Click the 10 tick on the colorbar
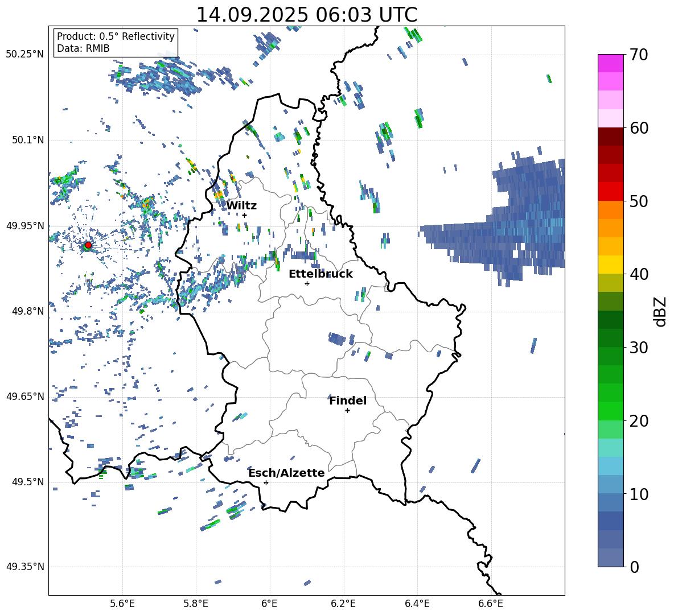The height and width of the screenshot is (615, 674). click(x=638, y=494)
